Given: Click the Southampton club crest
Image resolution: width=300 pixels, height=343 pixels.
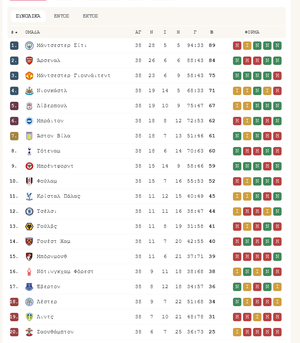Looking at the screenshot, I should (29, 332).
